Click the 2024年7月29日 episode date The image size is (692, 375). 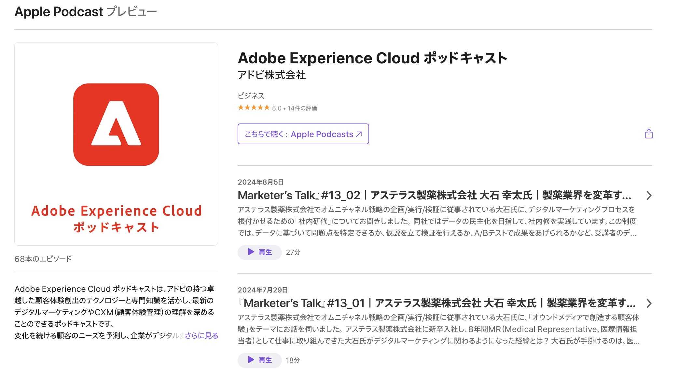pyautogui.click(x=263, y=290)
